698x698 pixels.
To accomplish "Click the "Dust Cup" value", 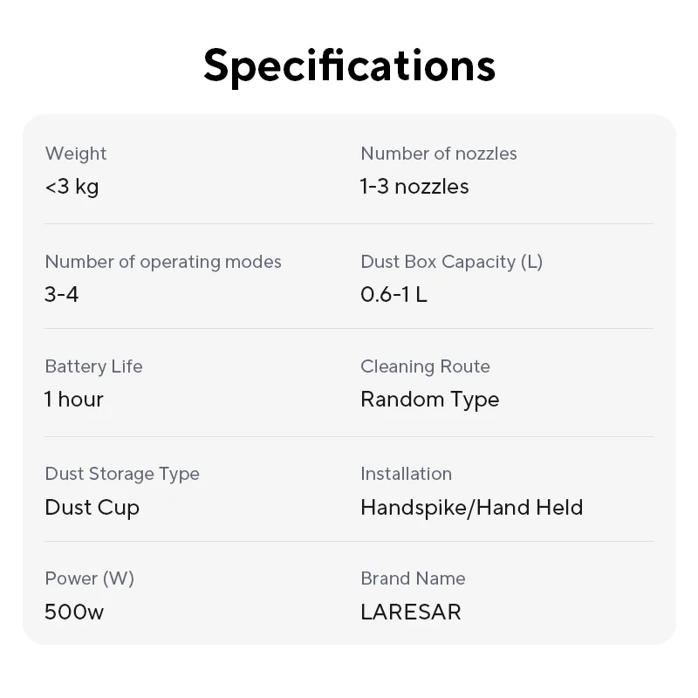I will [x=92, y=508].
